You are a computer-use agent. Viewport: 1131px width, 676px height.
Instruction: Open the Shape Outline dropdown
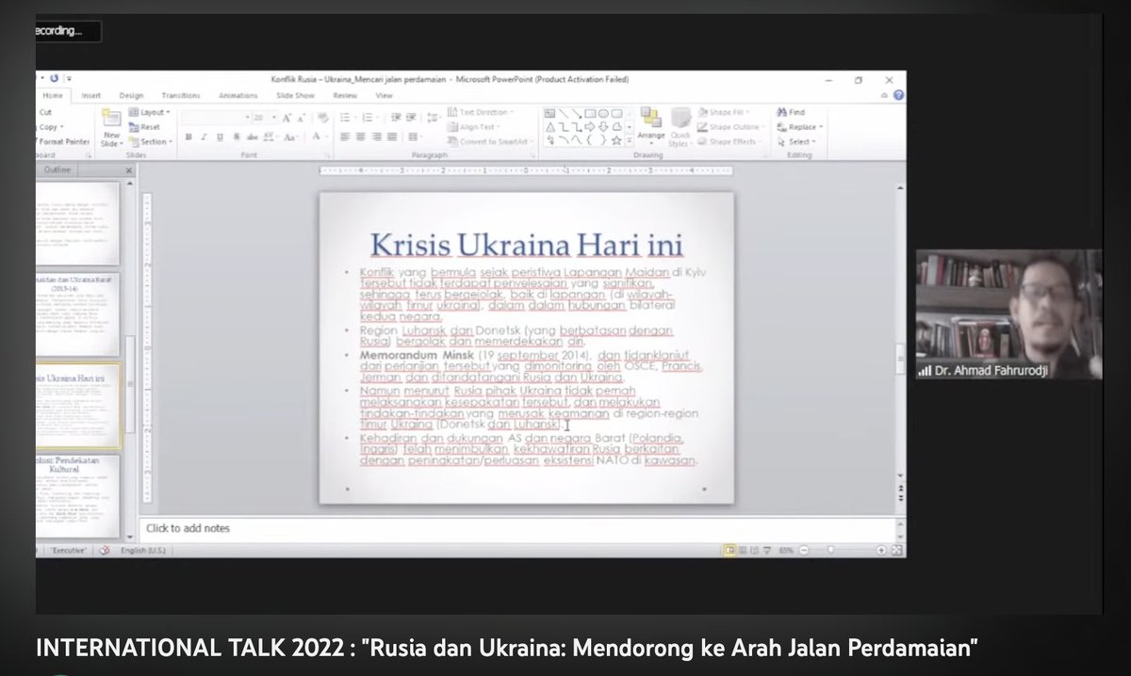point(730,127)
